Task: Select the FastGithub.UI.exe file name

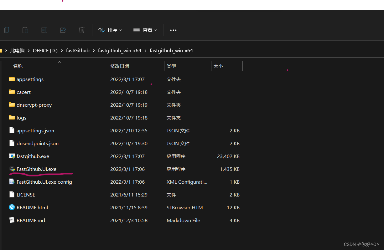Action: pyautogui.click(x=37, y=169)
